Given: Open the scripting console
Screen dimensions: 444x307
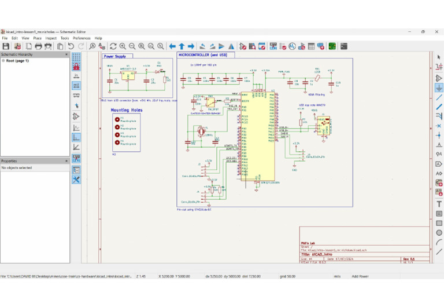Looking at the screenshot, I should pyautogui.click(x=344, y=46).
